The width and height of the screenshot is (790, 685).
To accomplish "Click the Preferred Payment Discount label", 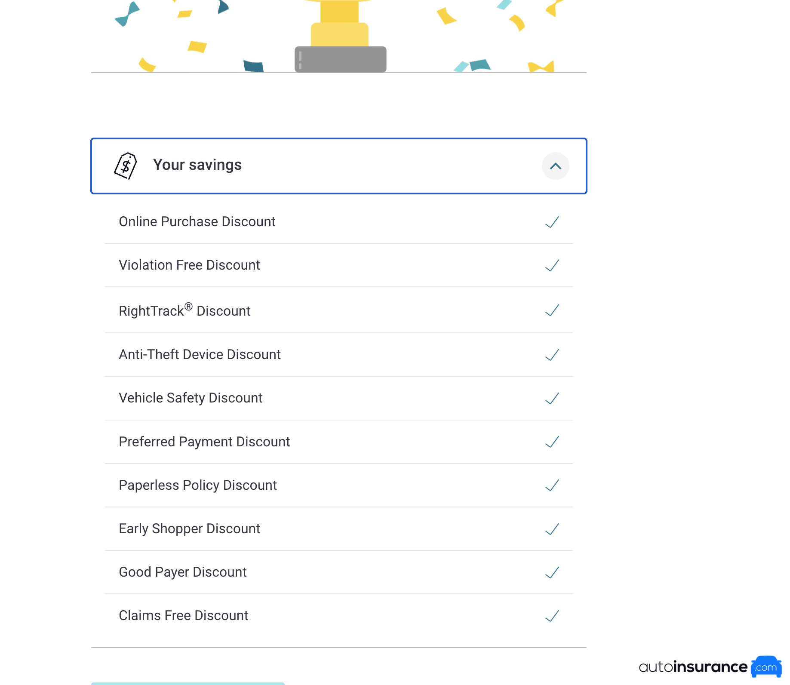I will (x=204, y=442).
